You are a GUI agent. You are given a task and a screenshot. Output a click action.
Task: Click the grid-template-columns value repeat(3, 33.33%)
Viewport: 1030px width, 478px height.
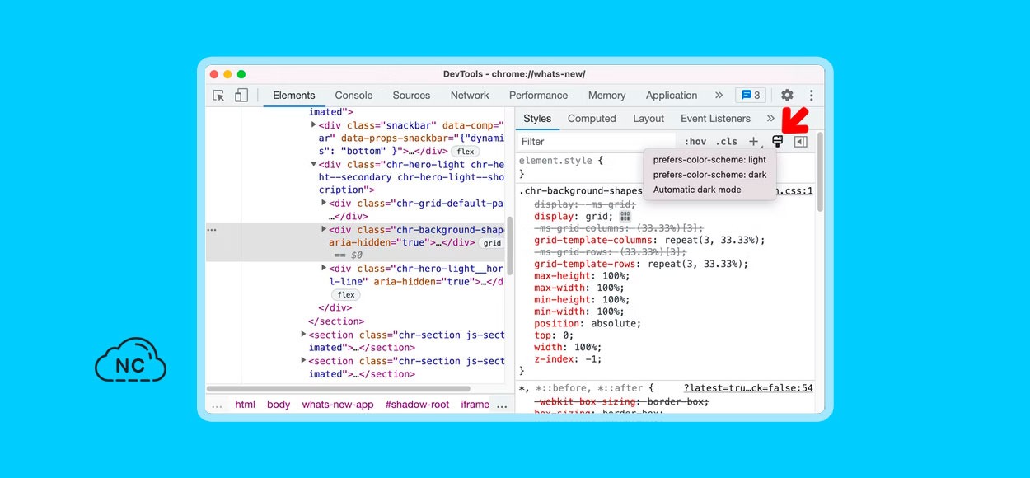[712, 241]
